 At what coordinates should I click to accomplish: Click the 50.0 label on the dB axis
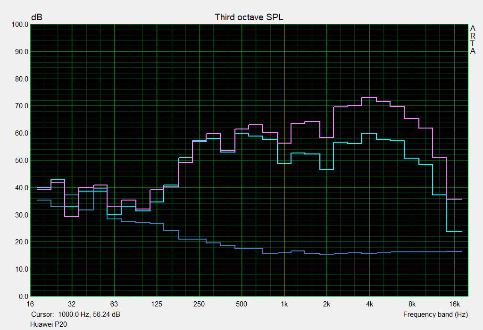21,161
